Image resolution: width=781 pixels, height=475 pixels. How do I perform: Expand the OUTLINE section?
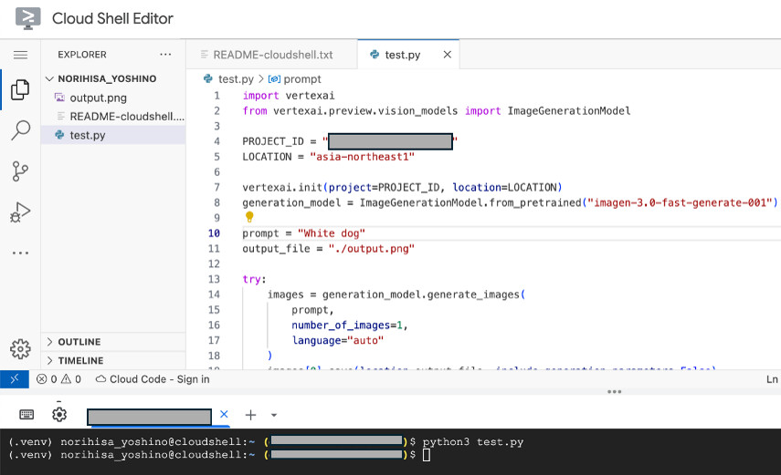click(x=79, y=342)
